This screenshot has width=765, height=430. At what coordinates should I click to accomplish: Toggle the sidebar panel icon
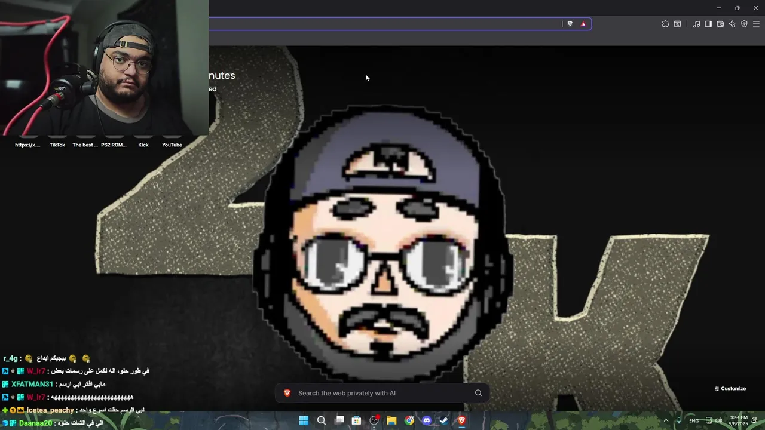coord(708,24)
